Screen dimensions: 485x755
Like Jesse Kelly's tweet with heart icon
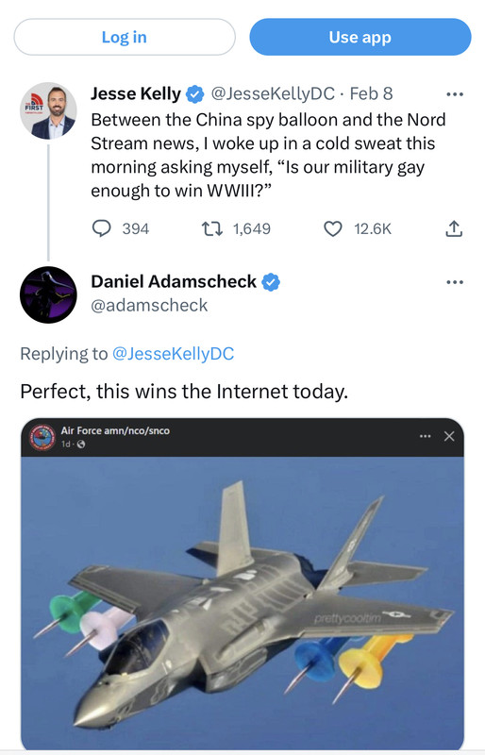click(x=333, y=229)
